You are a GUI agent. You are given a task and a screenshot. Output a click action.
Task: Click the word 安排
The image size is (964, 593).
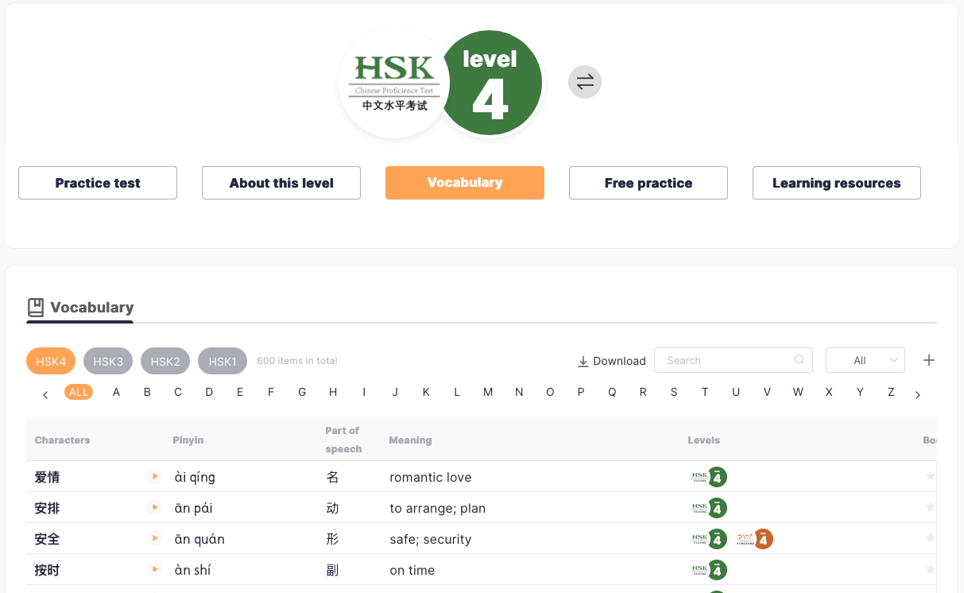point(47,508)
